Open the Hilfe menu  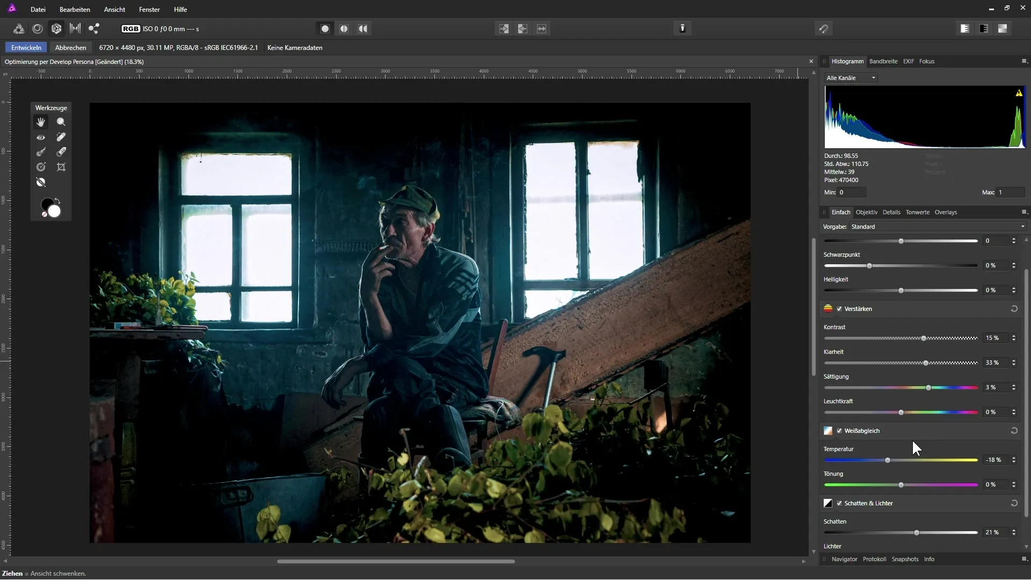click(x=180, y=9)
